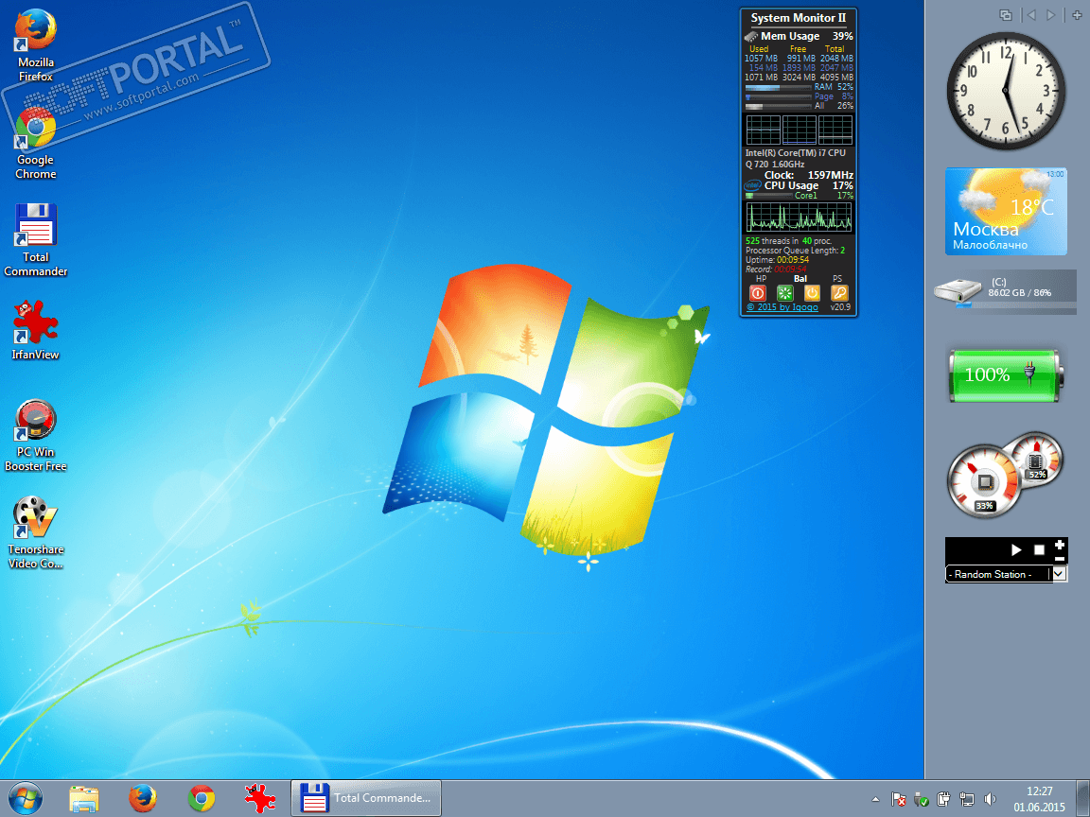Viewport: 1090px width, 817px height.
Task: Launch IrfanView from the taskbar
Action: [260, 799]
